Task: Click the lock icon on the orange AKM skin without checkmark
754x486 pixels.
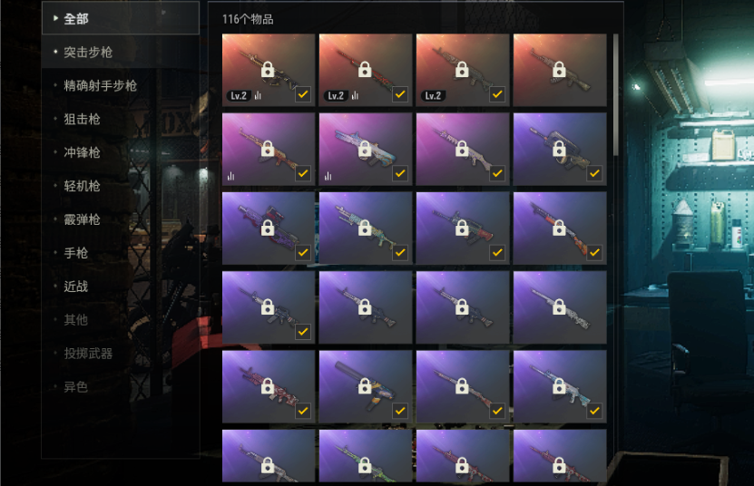Action: pyautogui.click(x=559, y=69)
